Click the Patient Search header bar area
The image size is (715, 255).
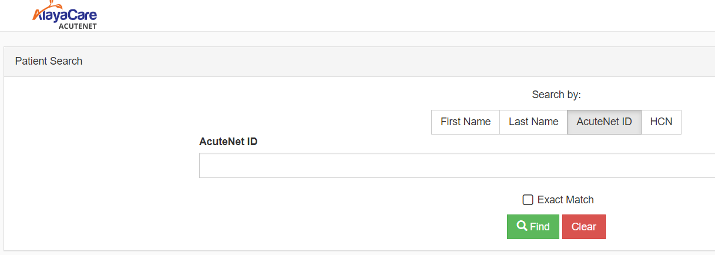tap(359, 61)
